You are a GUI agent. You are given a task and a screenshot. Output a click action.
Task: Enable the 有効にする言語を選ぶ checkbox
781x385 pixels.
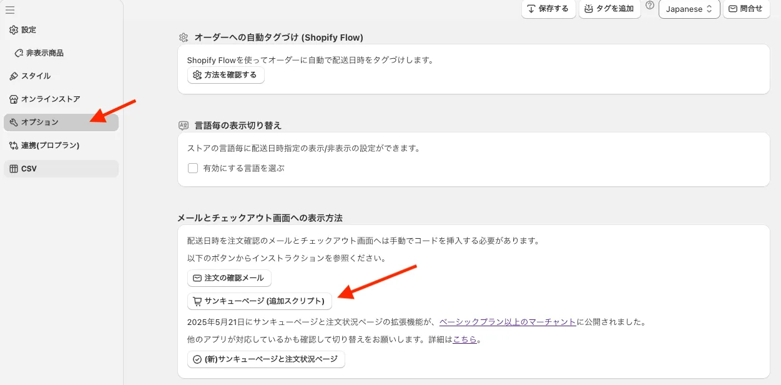(194, 168)
